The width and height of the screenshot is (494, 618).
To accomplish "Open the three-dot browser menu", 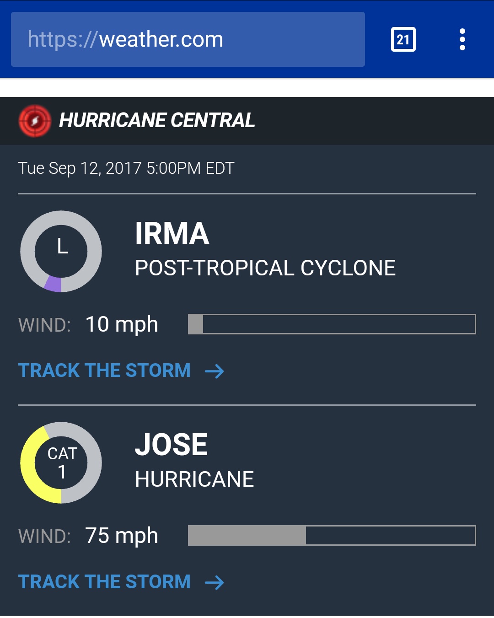I will (462, 40).
